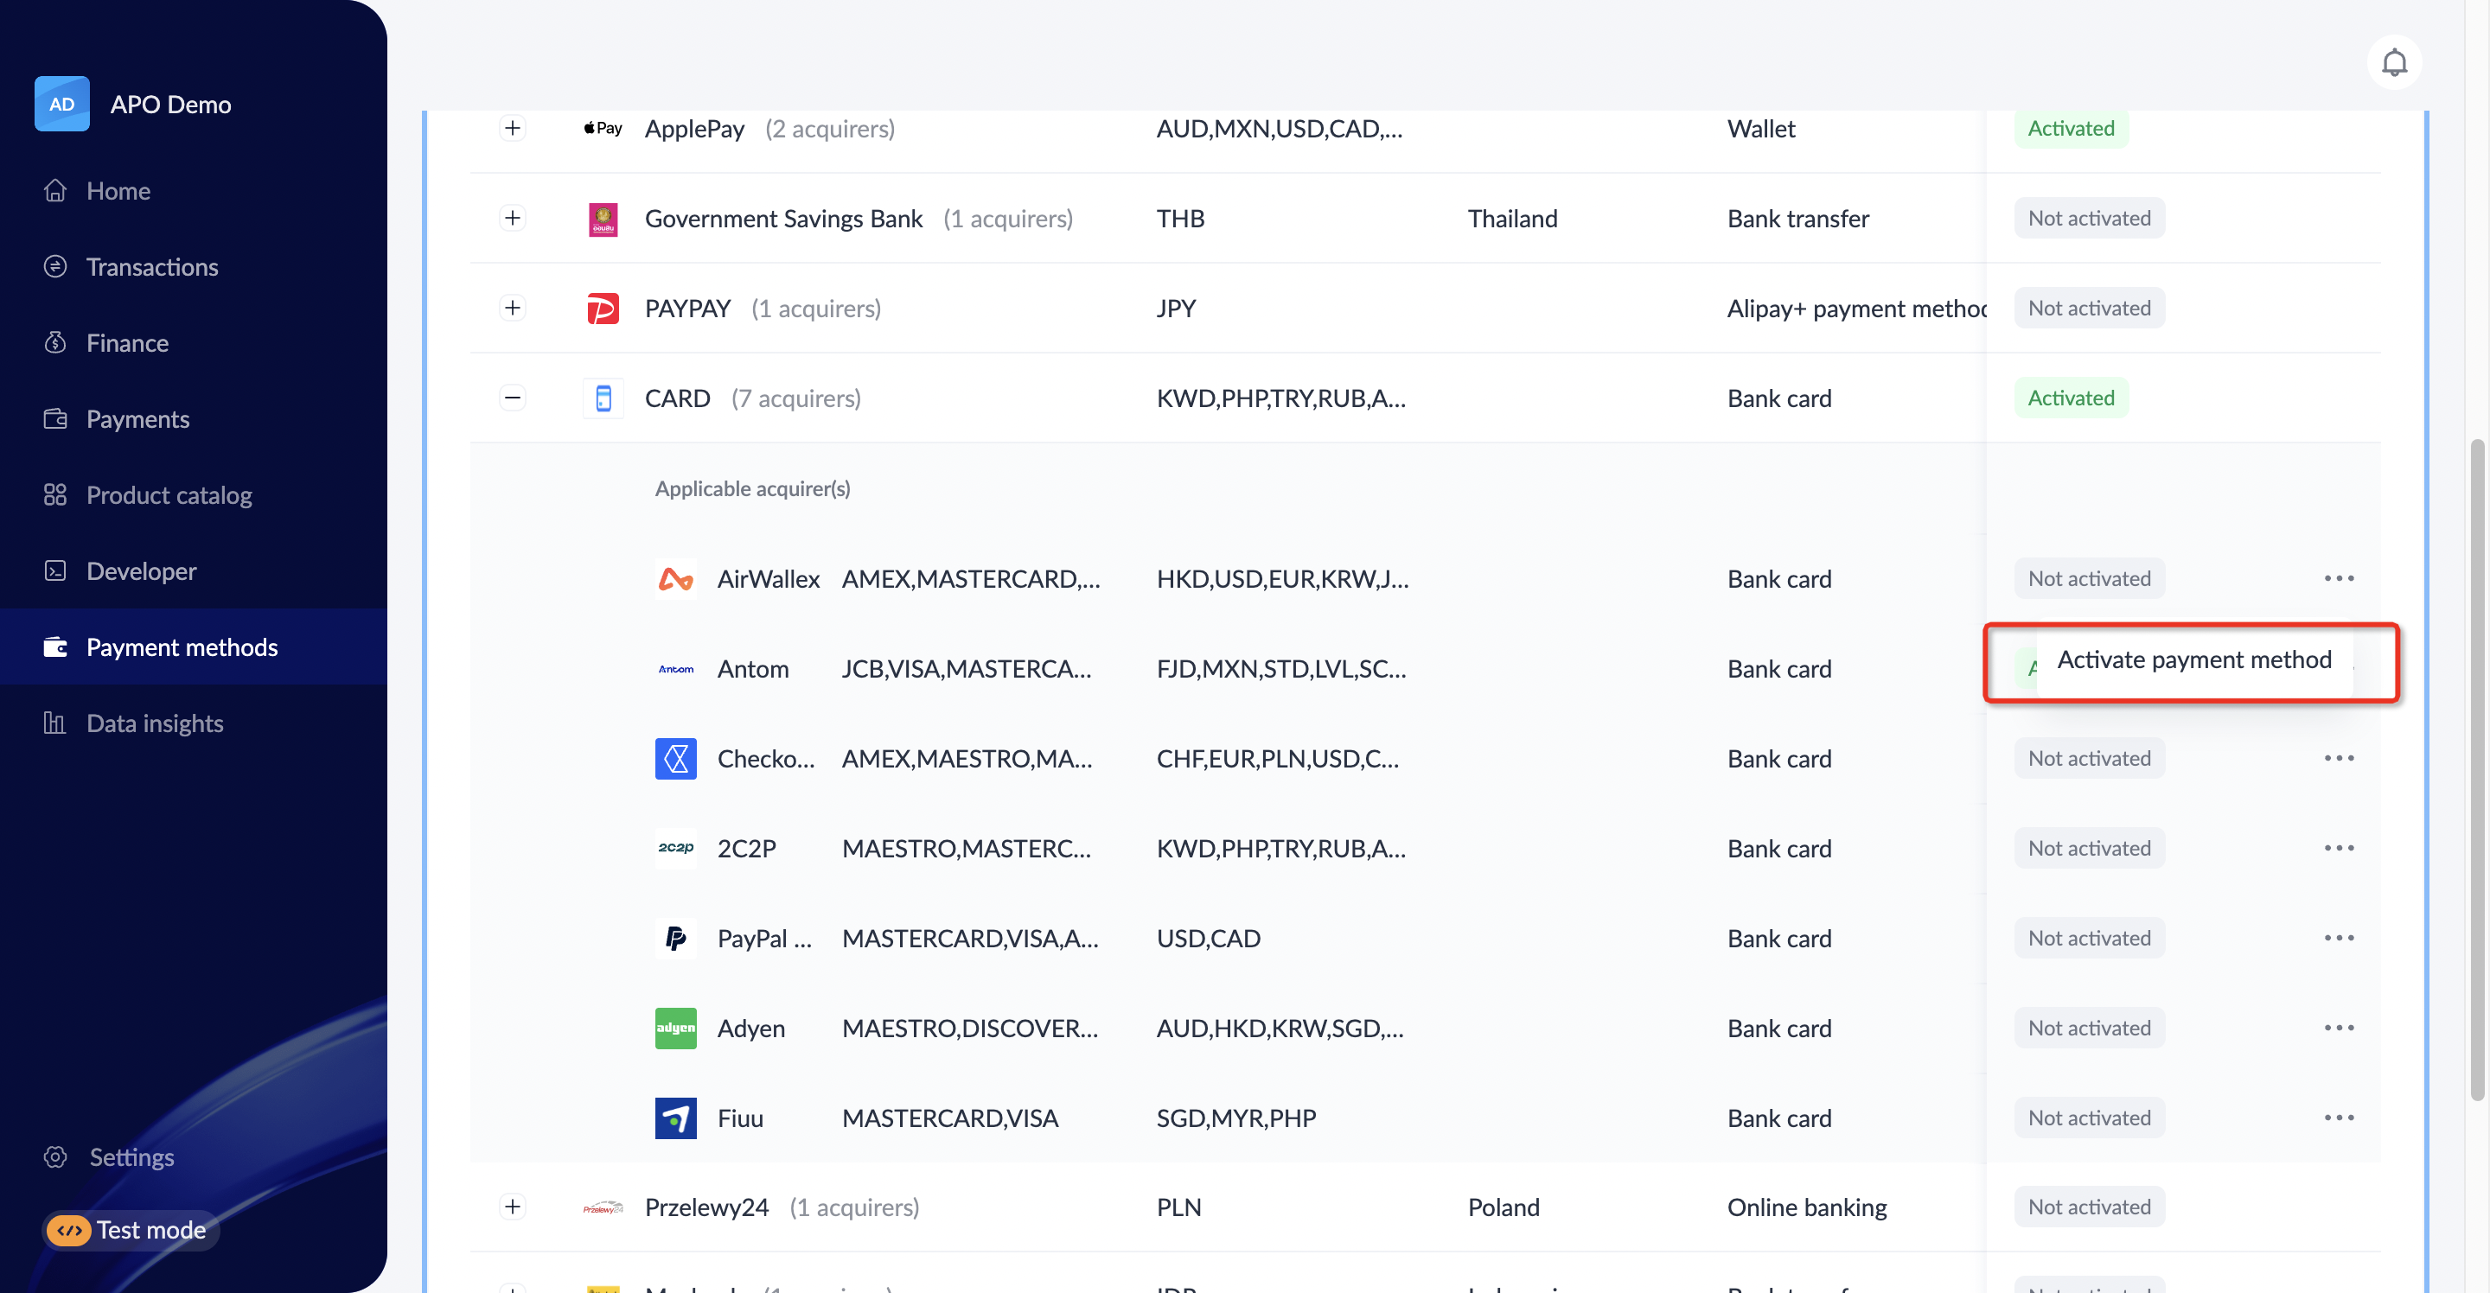Click the AirWallex acquirer logo icon
Screen dimensions: 2490x1293
[x=675, y=579]
